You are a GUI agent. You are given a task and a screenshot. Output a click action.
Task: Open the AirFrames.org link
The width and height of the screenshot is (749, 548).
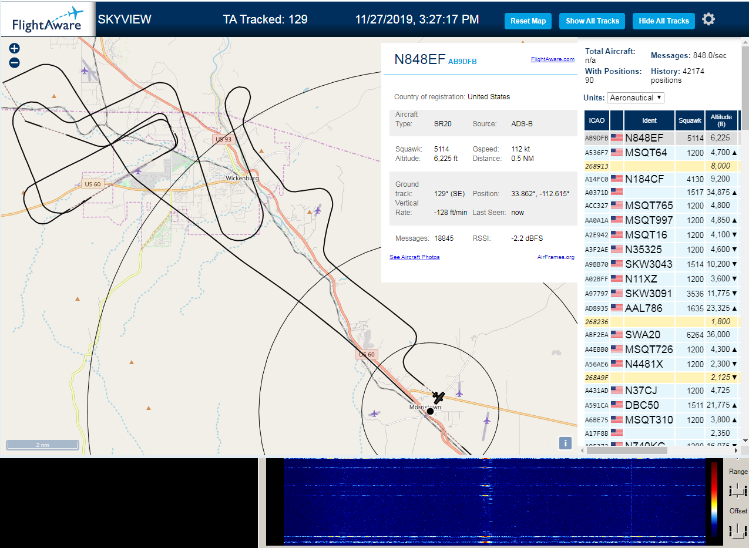[556, 257]
